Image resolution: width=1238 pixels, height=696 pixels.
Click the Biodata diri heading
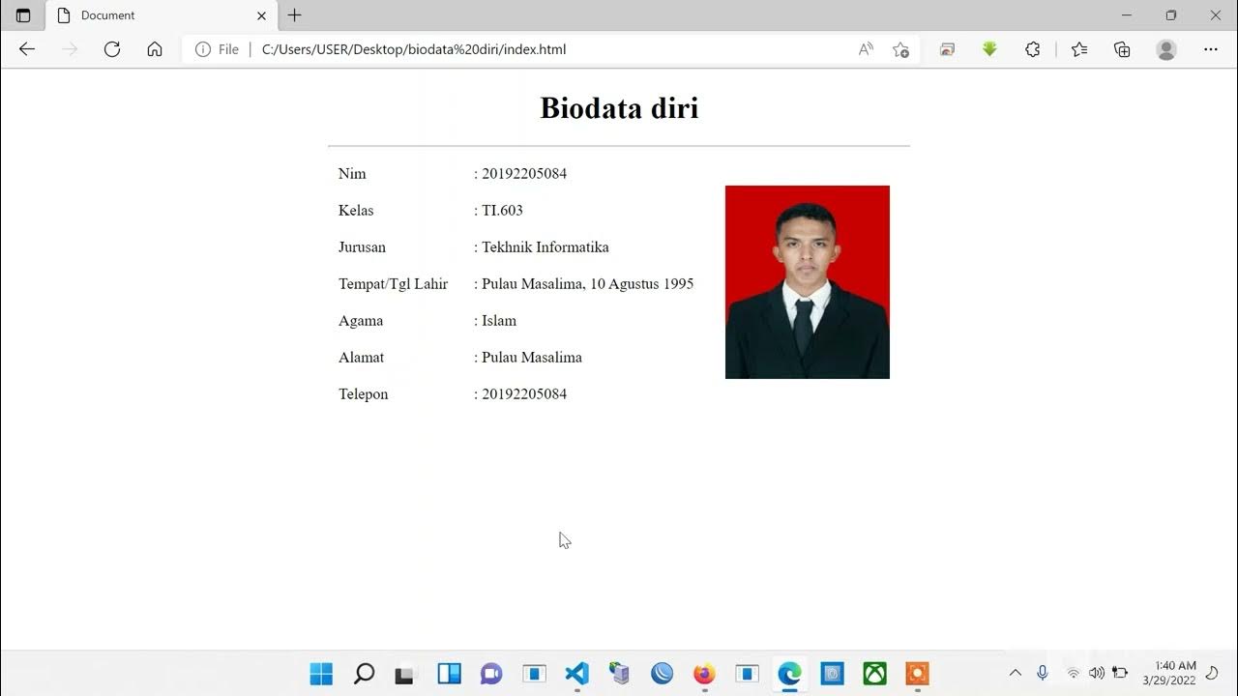[x=619, y=107]
